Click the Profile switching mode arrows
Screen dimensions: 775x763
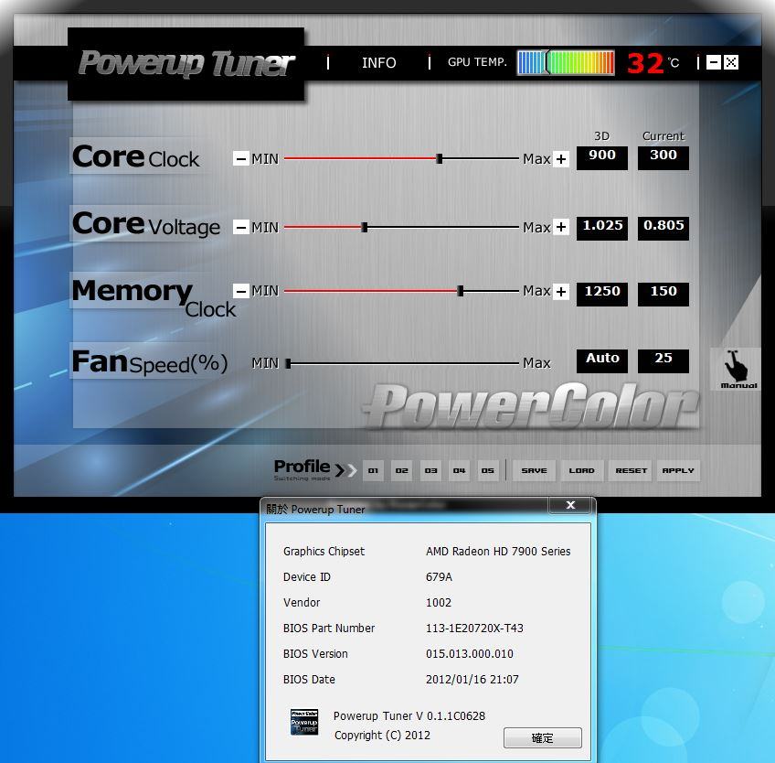tap(345, 469)
